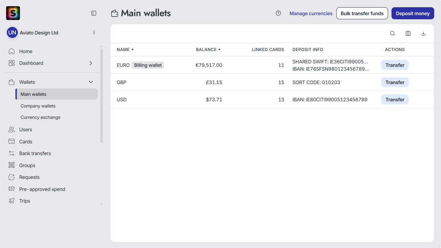Open the Aviato Design Ltd options menu
441x248 pixels.
click(94, 32)
